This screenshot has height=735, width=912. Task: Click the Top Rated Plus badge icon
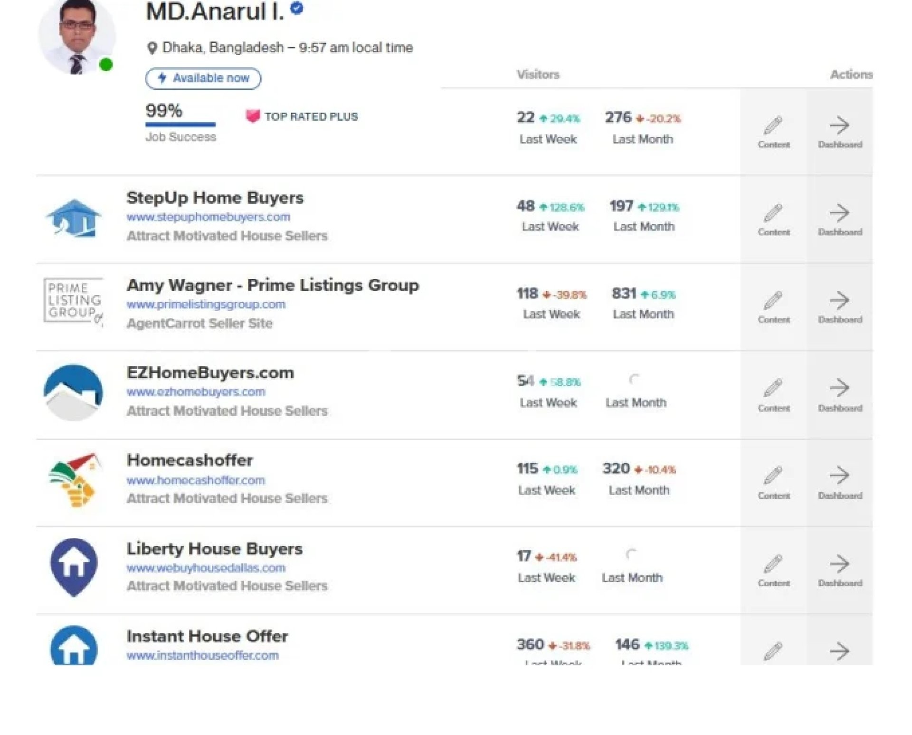point(253,116)
